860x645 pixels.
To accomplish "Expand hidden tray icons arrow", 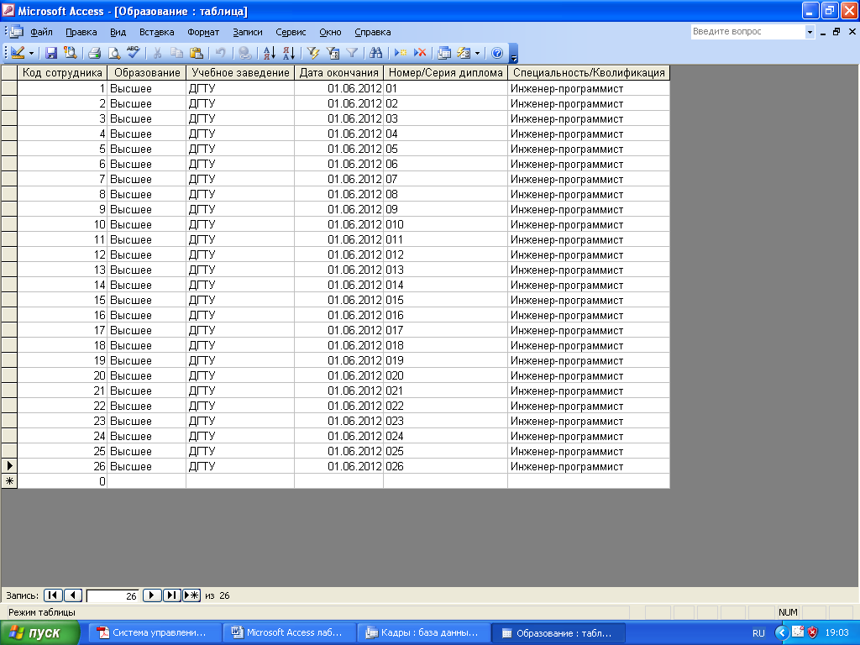I will [x=782, y=633].
